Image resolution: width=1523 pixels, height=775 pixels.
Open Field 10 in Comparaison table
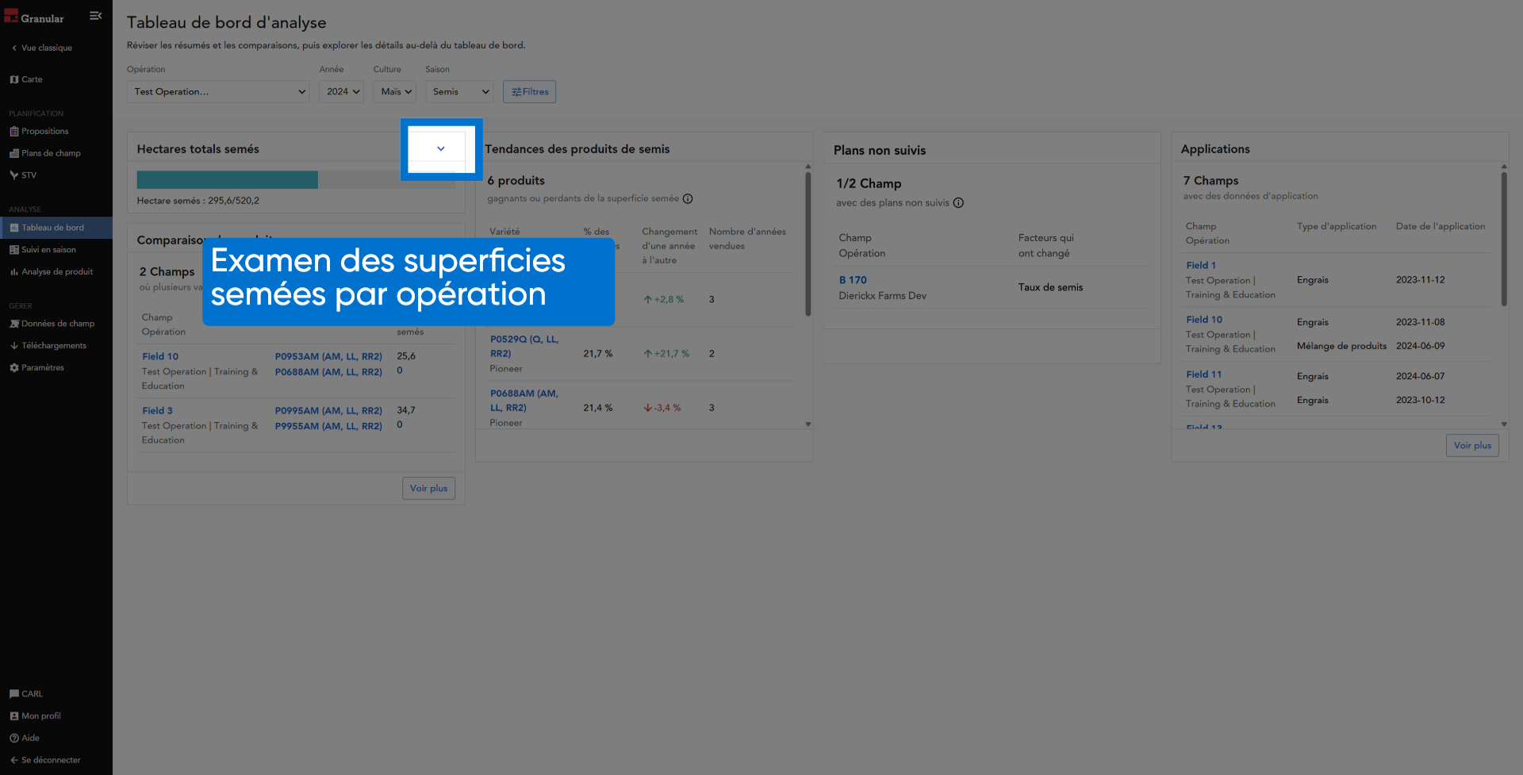tap(160, 357)
